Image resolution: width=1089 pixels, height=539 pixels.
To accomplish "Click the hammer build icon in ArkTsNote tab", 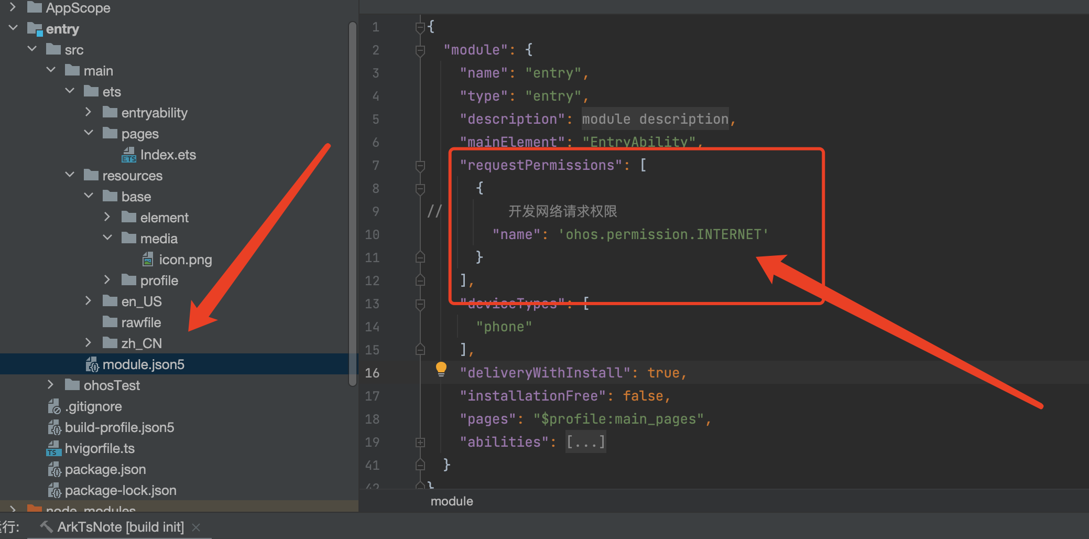I will pyautogui.click(x=46, y=526).
